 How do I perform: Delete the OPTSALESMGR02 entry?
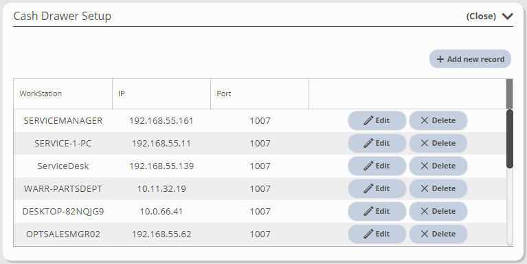438,234
